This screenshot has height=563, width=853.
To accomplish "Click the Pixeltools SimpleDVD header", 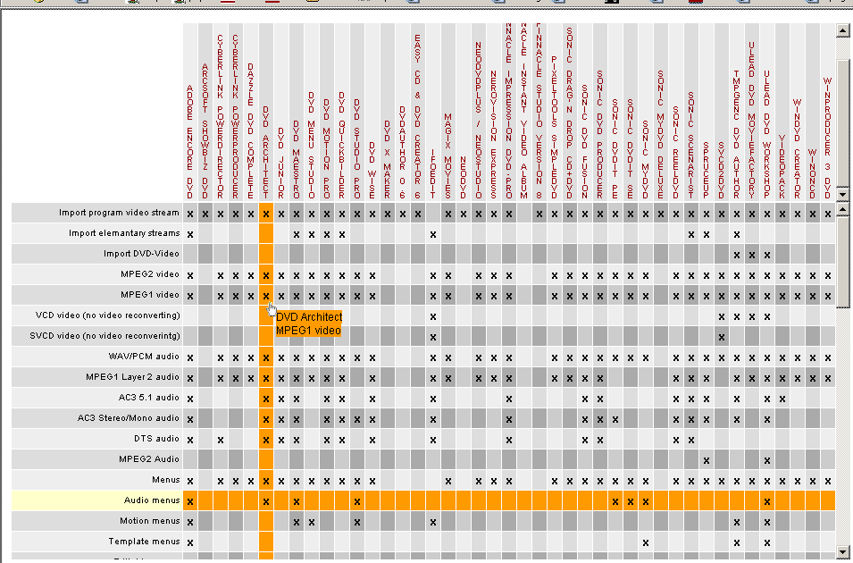I will (x=555, y=128).
